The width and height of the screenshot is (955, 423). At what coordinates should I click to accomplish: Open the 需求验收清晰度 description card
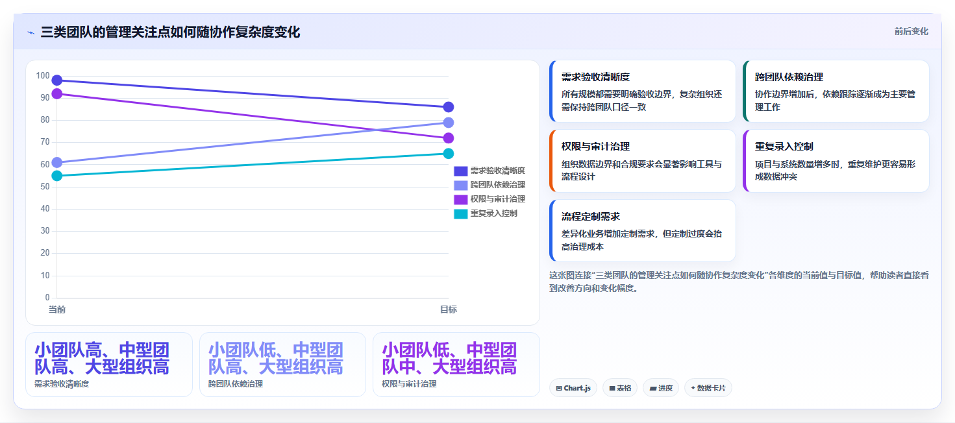tap(642, 91)
